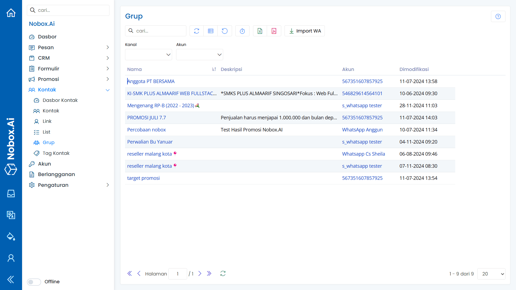Export group list to PDF
The width and height of the screenshot is (516, 290).
[x=274, y=31]
